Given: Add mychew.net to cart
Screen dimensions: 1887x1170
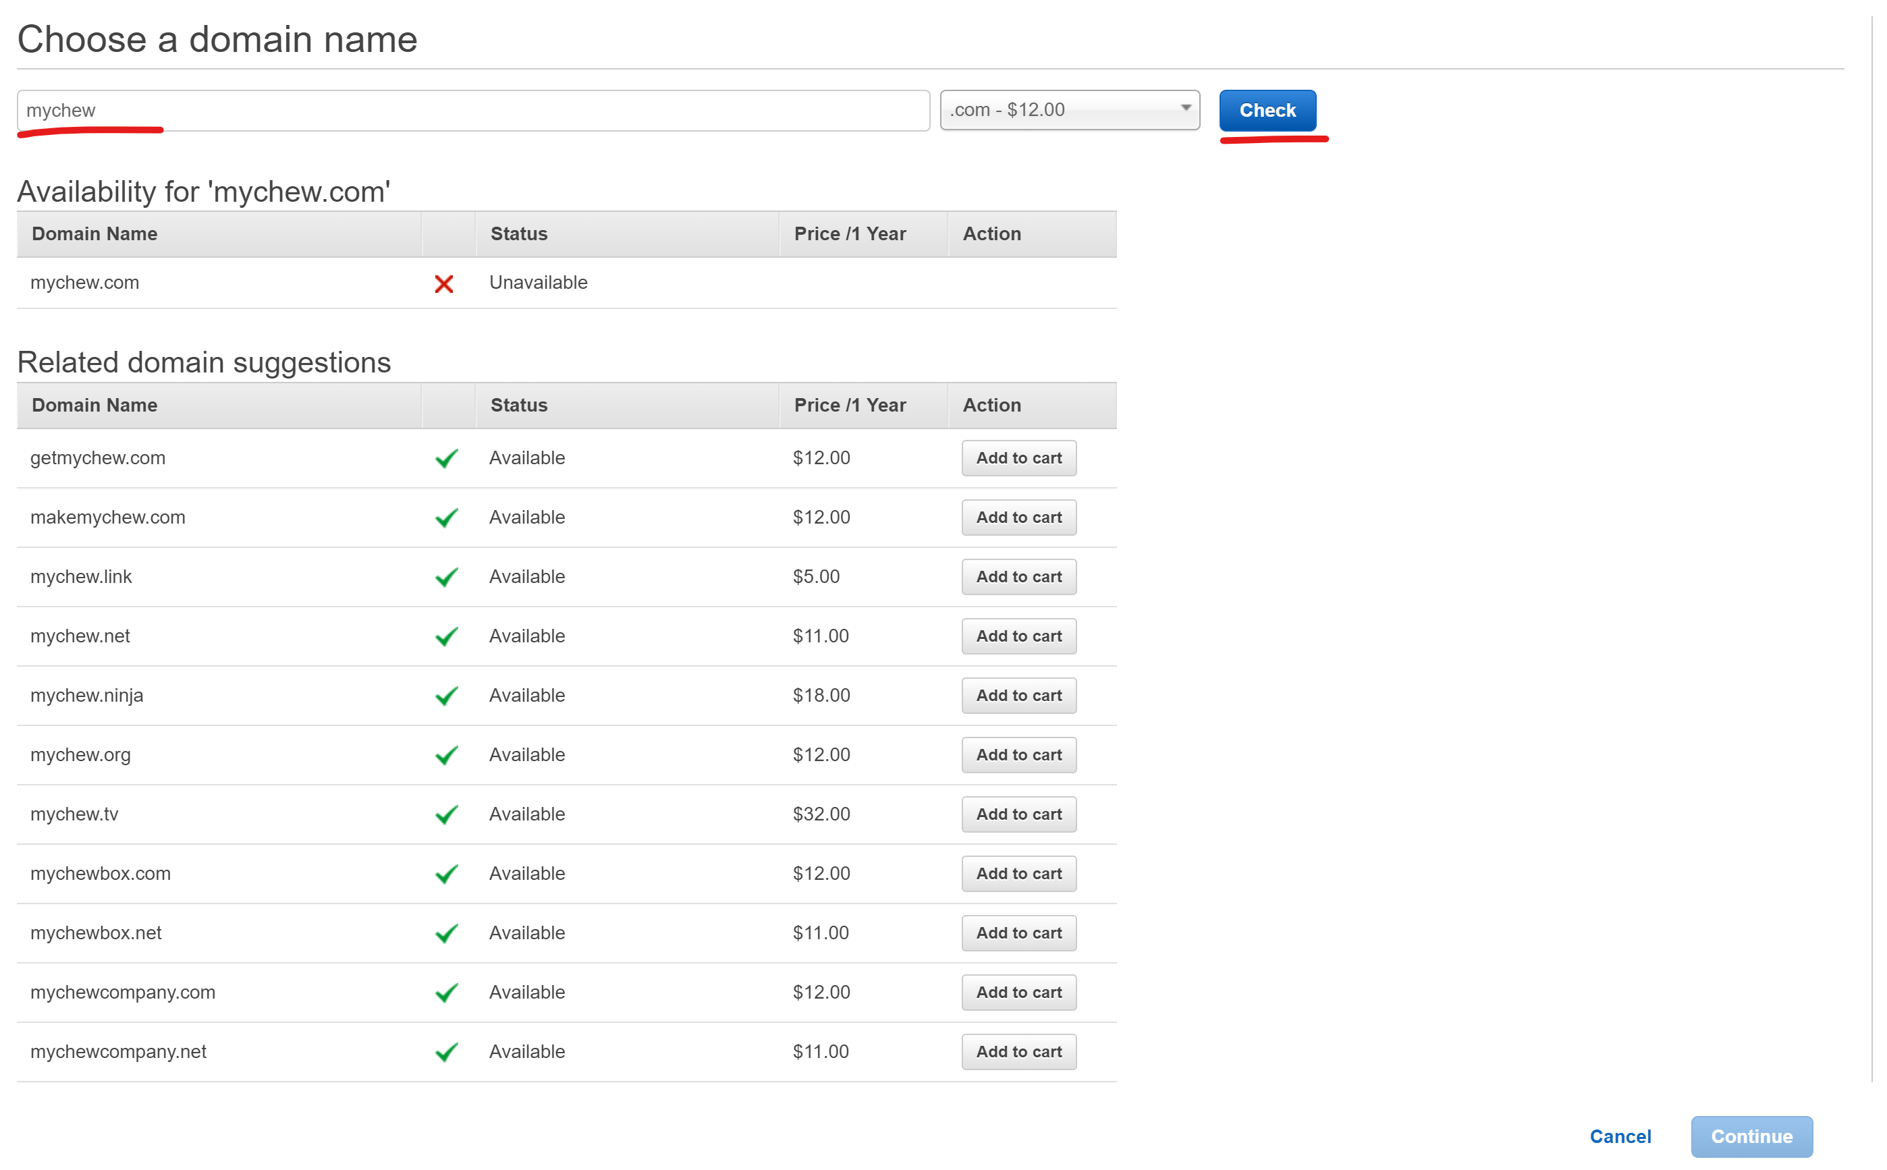Looking at the screenshot, I should [1018, 636].
